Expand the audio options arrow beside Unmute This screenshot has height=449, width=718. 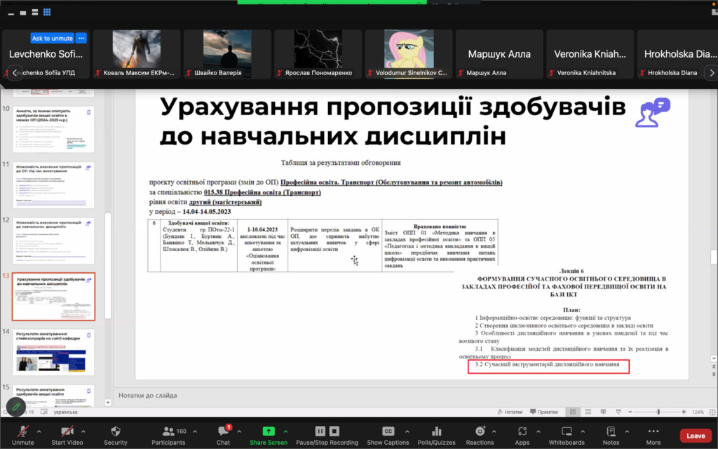tap(39, 431)
